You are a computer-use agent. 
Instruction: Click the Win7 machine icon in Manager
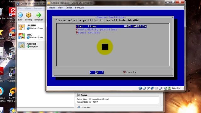21,36
